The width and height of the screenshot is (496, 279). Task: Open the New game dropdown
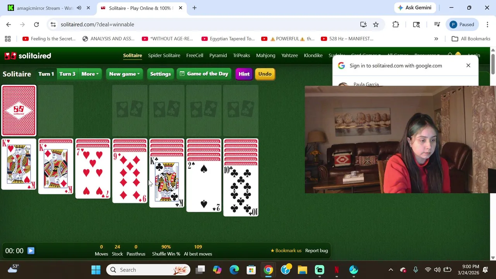pos(124,74)
